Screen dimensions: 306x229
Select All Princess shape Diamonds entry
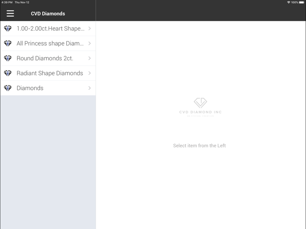[50, 43]
